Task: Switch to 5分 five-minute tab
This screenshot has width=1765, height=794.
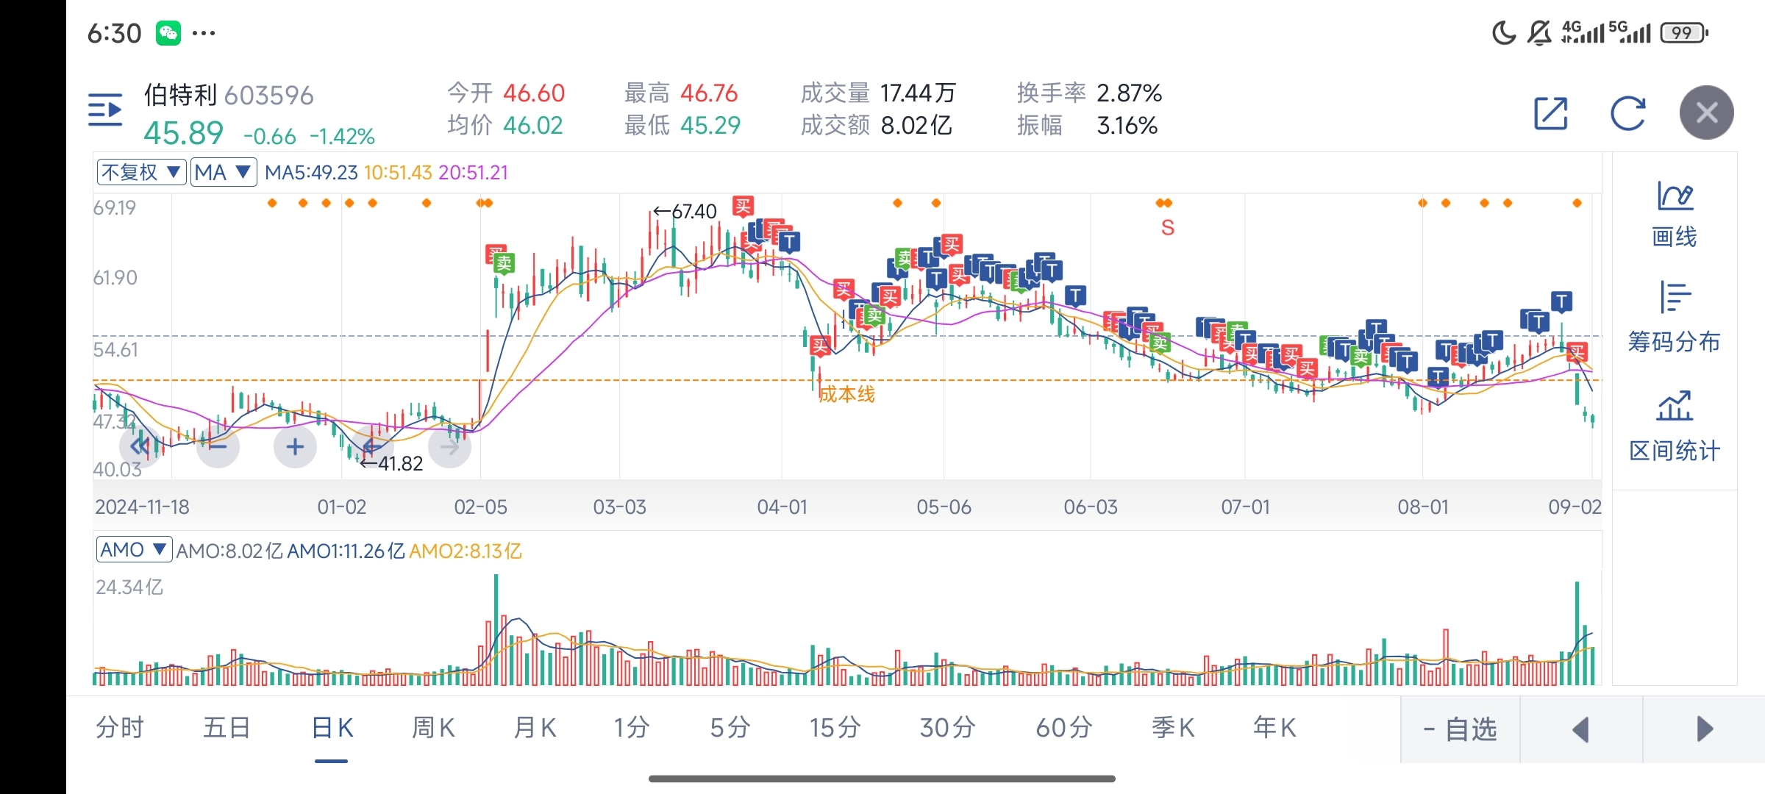Action: pos(730,728)
